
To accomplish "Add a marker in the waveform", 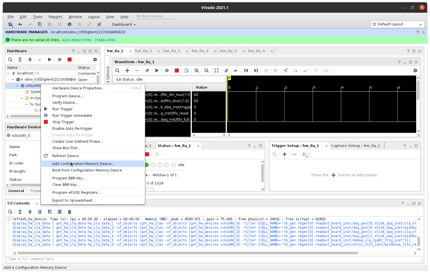I will pos(285,71).
